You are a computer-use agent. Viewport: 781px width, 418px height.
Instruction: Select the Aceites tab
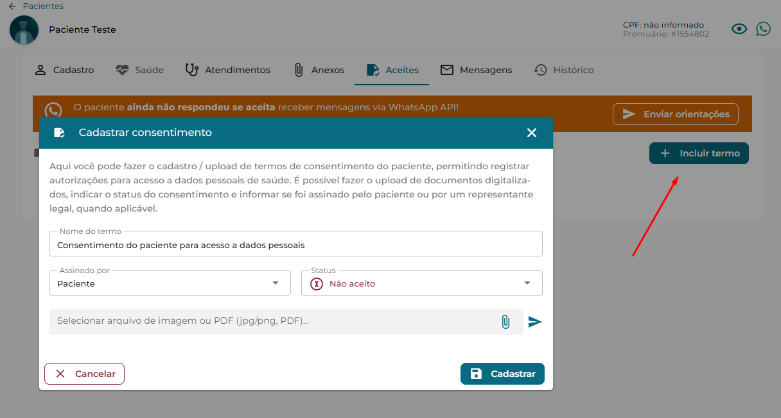[x=392, y=70]
